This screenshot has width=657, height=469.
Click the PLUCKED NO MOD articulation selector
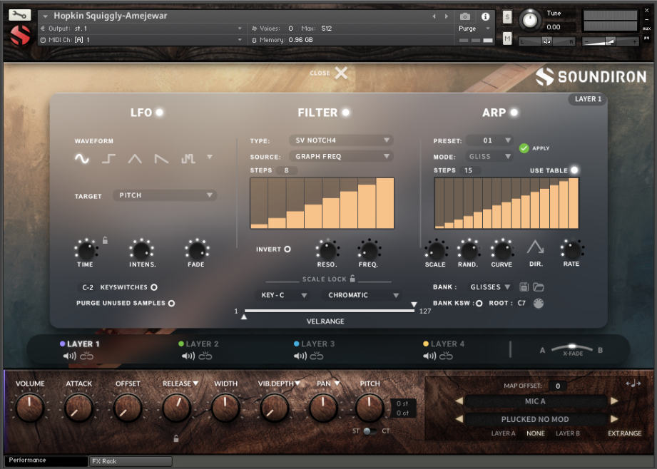point(536,420)
